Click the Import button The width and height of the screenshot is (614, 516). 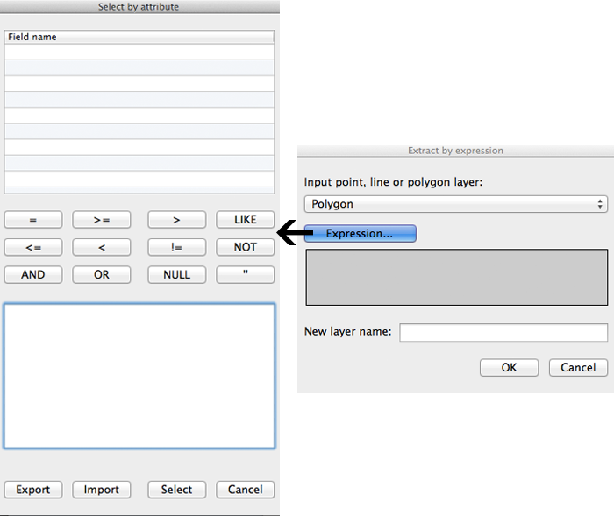[x=102, y=490]
